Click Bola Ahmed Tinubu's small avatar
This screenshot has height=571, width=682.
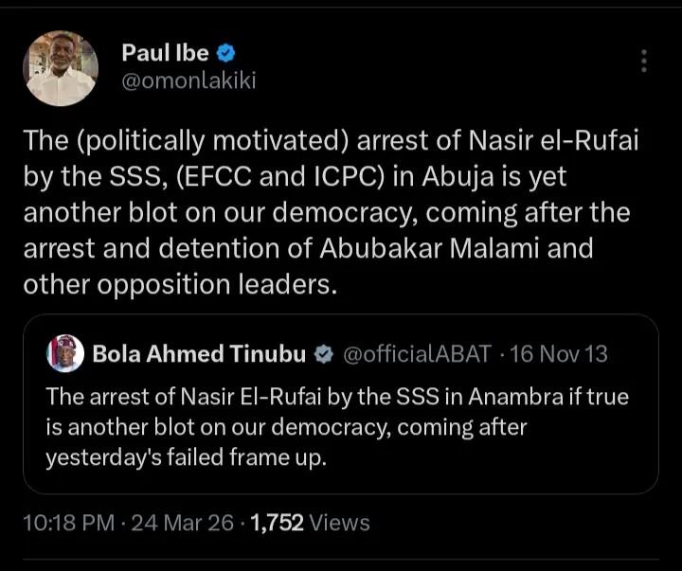pyautogui.click(x=64, y=354)
